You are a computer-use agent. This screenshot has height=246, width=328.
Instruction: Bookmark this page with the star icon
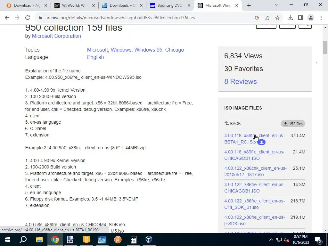[277, 18]
